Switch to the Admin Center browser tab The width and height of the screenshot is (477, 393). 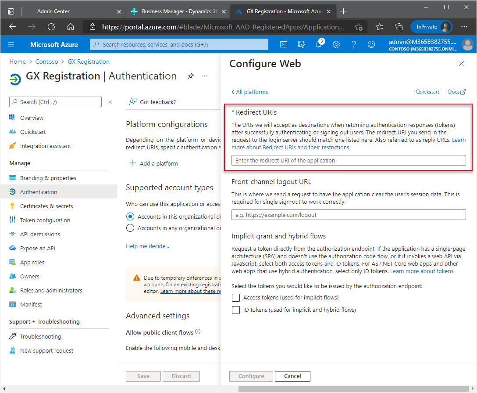66,11
